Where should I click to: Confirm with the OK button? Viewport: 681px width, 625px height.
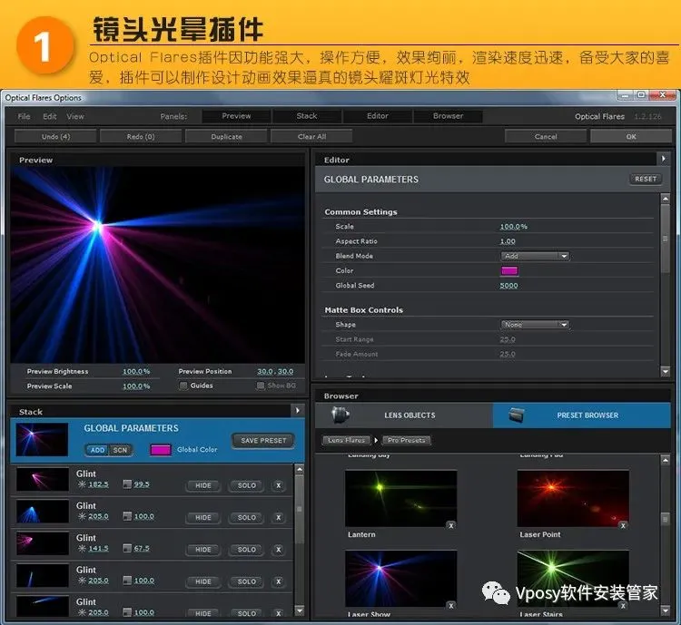tap(631, 136)
